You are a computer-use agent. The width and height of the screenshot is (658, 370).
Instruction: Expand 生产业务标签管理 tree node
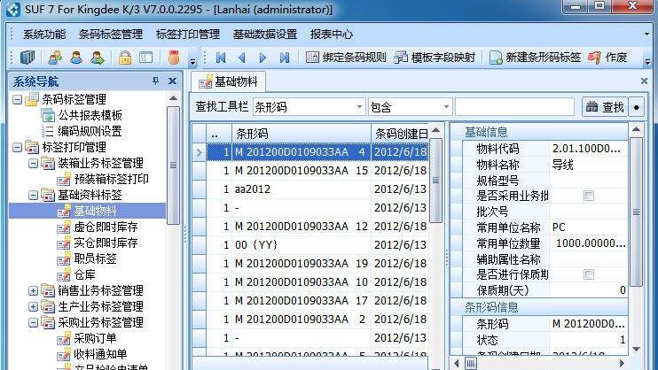(33, 307)
